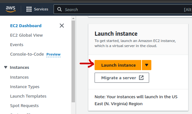192x114 pixels.
Task: Open the Launch instance dropdown arrow
Action: pos(147,65)
